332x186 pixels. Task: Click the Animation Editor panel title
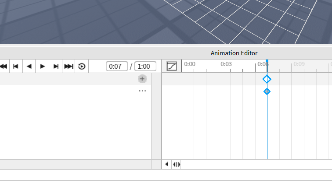[234, 53]
